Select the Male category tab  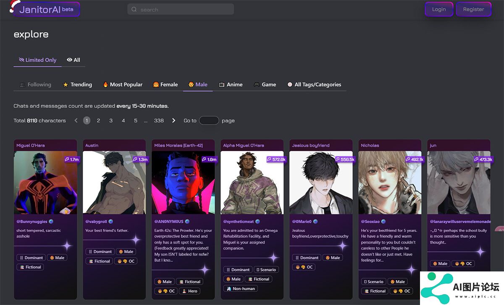[198, 84]
